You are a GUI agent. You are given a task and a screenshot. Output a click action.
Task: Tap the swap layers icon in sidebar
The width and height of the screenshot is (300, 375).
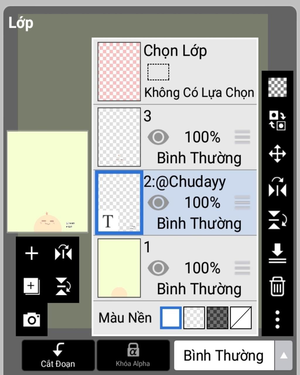(x=277, y=120)
